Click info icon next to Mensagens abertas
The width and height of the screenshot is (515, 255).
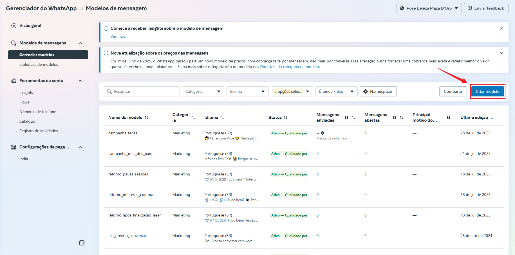coord(395,118)
